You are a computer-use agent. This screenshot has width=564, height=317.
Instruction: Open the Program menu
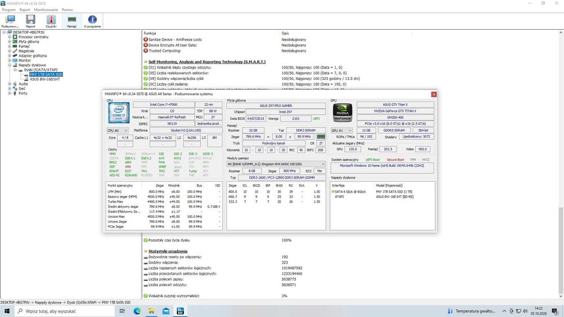(x=8, y=10)
